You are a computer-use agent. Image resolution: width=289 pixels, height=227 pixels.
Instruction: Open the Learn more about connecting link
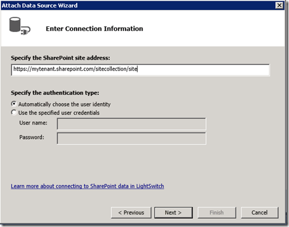[x=87, y=186]
